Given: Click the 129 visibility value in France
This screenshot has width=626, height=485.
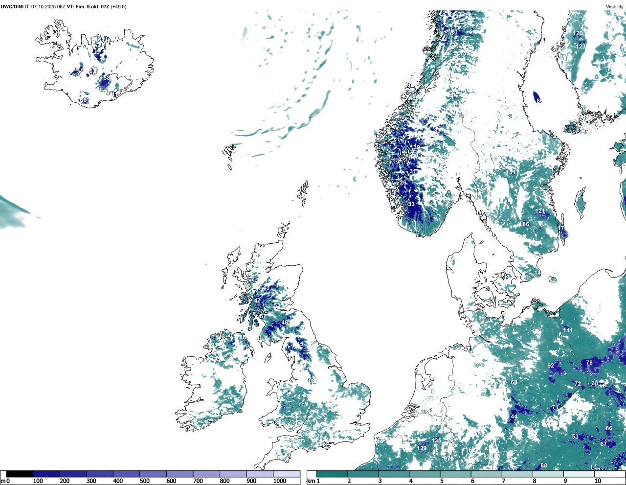Looking at the screenshot, I should pos(422,448).
